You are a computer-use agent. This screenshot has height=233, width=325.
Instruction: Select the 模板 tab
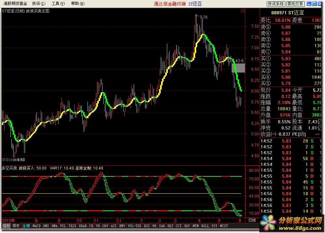[x=16, y=226]
